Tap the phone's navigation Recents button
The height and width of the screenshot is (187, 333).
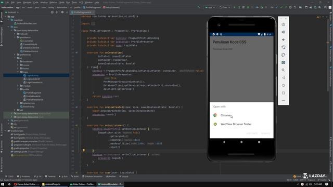coord(259,142)
